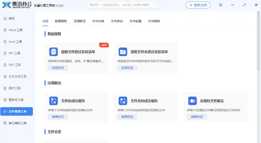The width and height of the screenshot is (261, 143).
Task: Switch to the 文件删除 tab
Action: coord(154,21)
